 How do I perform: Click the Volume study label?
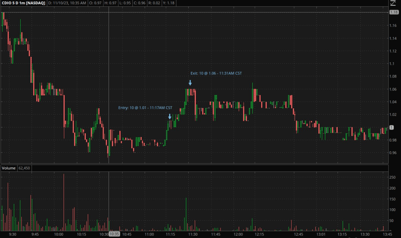pyautogui.click(x=9, y=168)
